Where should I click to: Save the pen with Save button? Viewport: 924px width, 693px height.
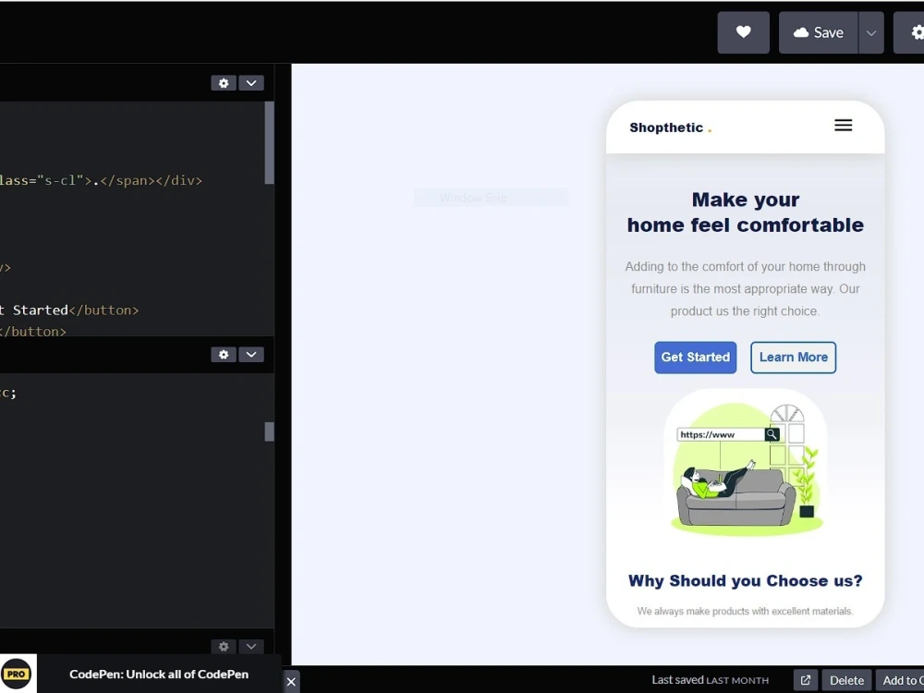(x=819, y=32)
